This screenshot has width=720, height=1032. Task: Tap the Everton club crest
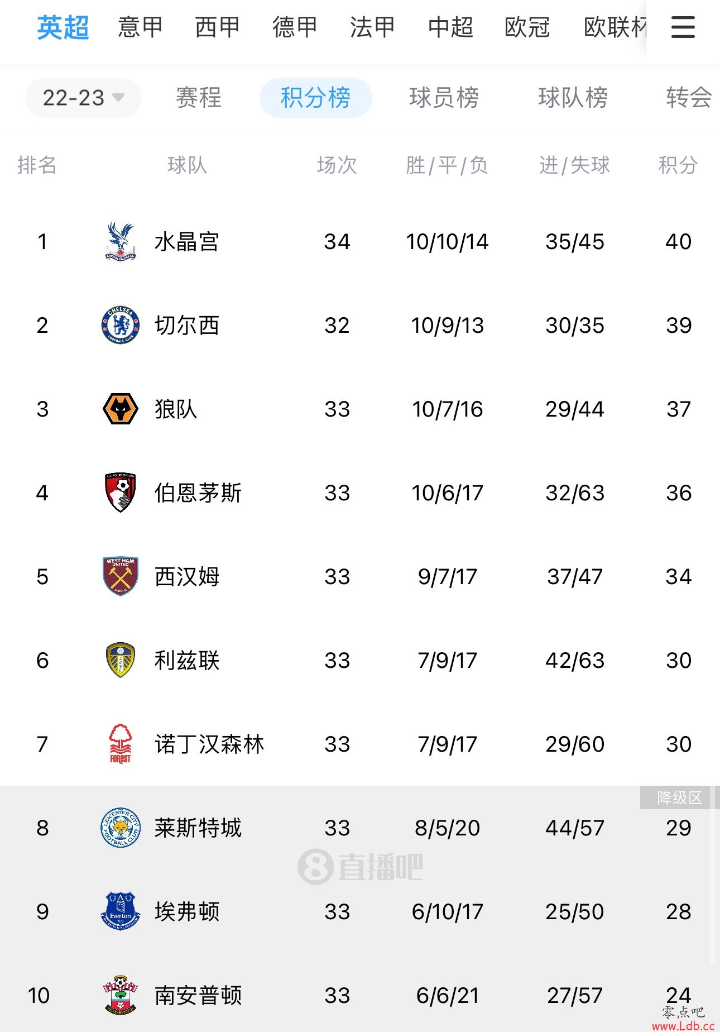click(121, 911)
